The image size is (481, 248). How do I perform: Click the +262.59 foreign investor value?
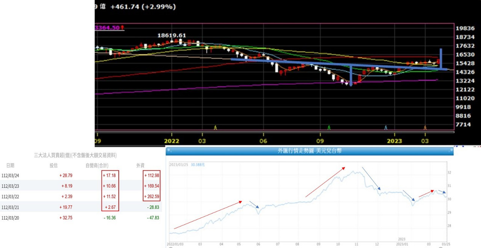point(151,197)
